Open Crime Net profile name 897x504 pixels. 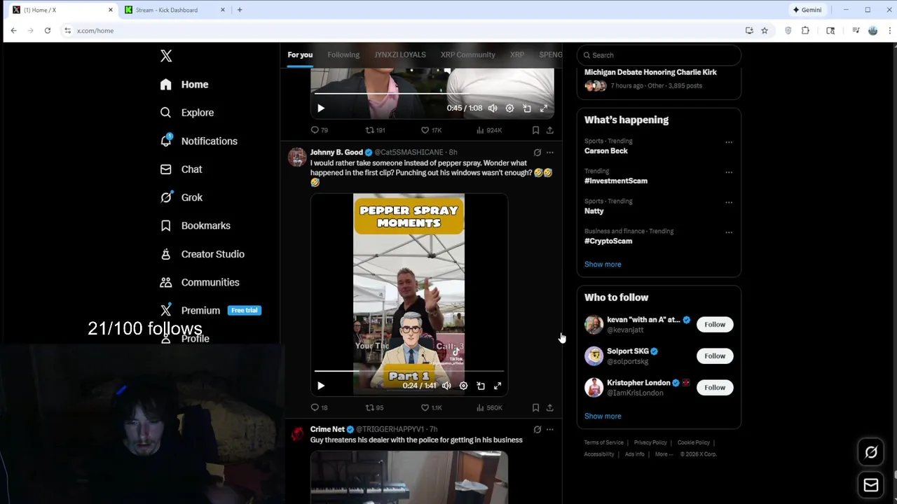(327, 429)
